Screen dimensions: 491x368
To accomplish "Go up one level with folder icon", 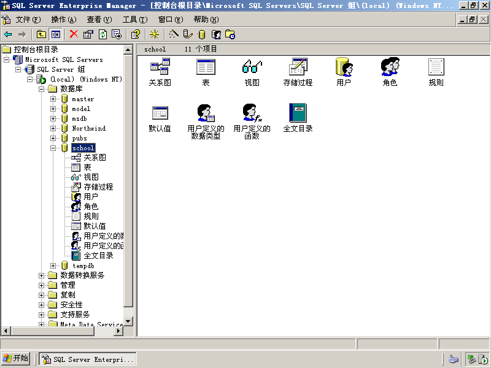I will tap(41, 34).
